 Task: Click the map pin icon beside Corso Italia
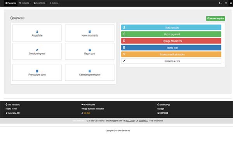(x=6, y=113)
